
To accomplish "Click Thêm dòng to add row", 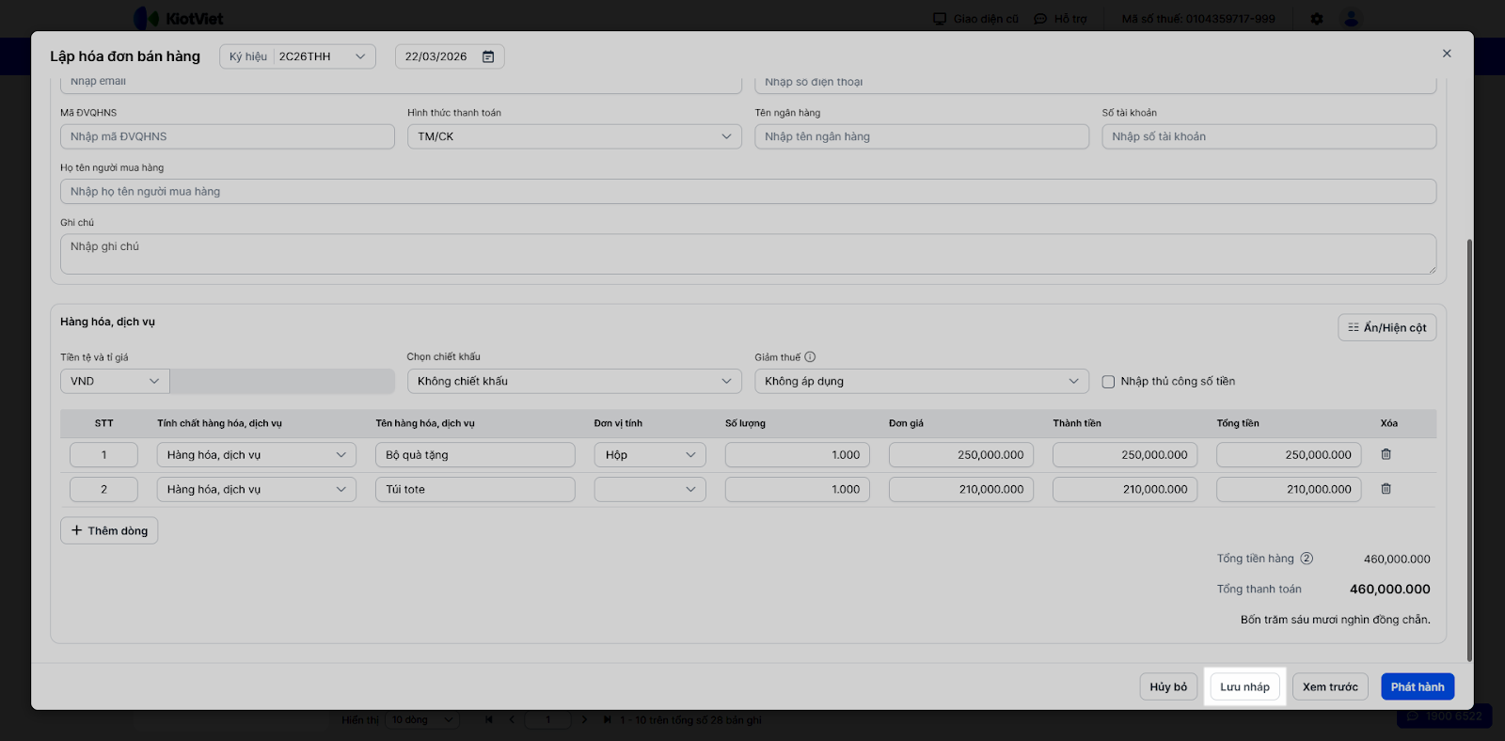I will coord(109,530).
